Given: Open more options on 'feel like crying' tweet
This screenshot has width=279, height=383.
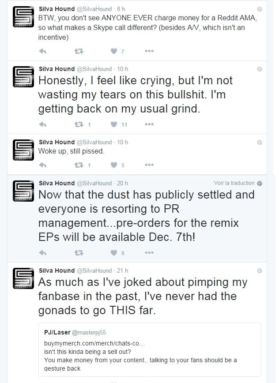Looking at the screenshot, I should tap(149, 124).
